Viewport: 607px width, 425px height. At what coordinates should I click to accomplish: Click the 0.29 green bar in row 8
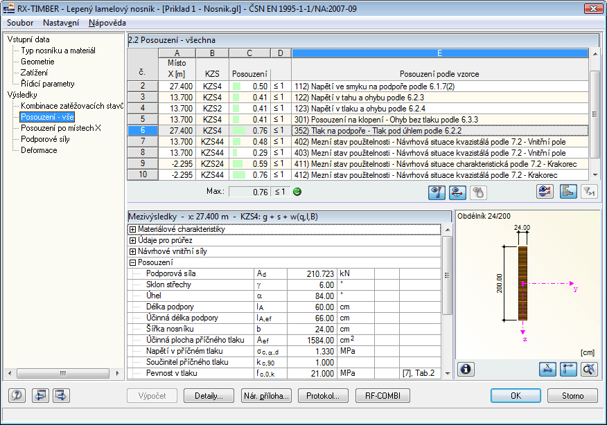(x=235, y=153)
